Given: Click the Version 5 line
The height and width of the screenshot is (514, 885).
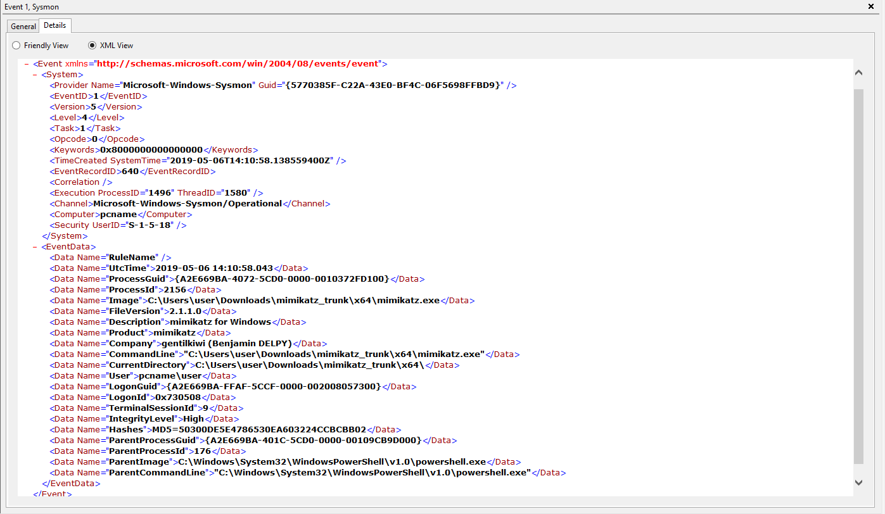Looking at the screenshot, I should [96, 107].
